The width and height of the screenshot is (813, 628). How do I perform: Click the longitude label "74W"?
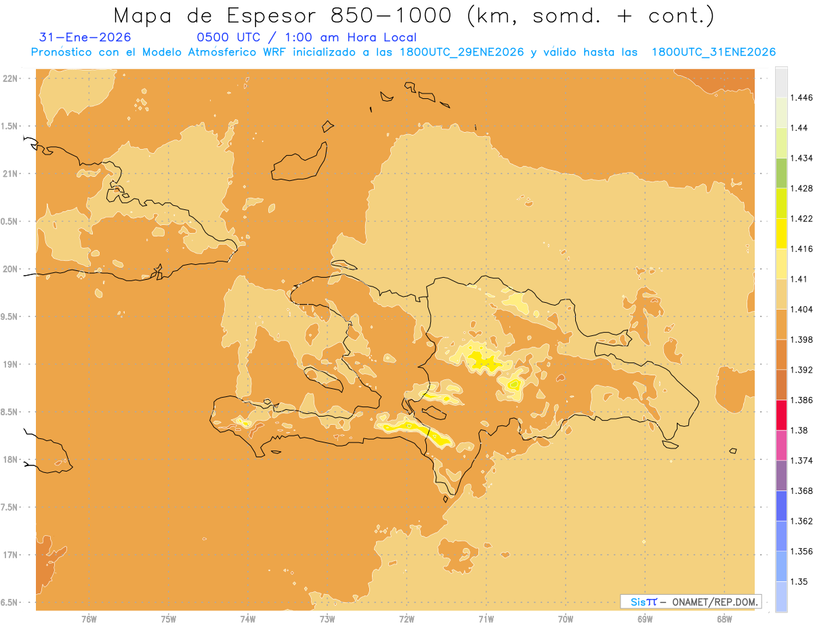pos(248,619)
